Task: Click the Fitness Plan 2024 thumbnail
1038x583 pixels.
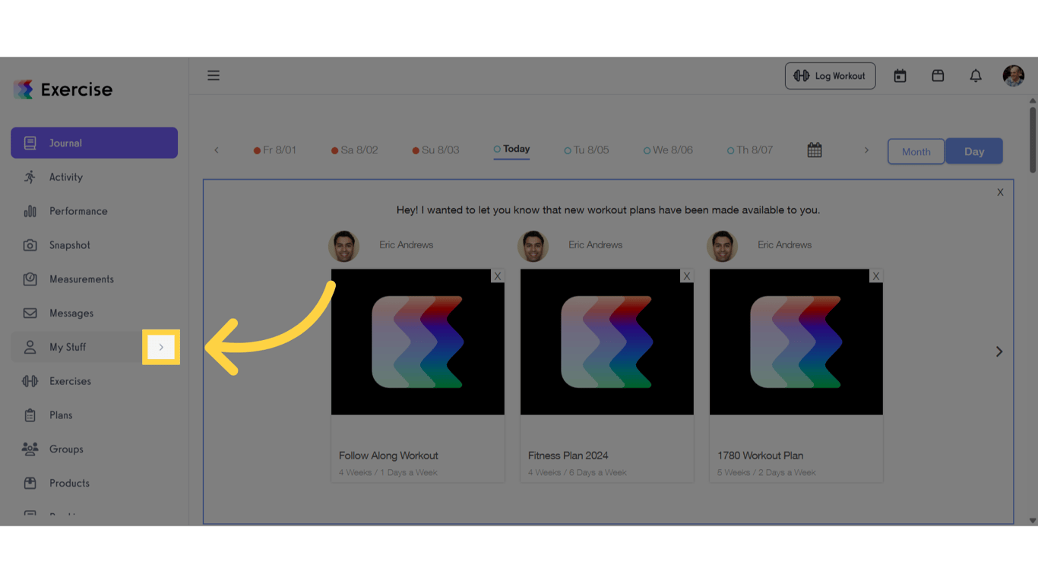Action: tap(606, 342)
